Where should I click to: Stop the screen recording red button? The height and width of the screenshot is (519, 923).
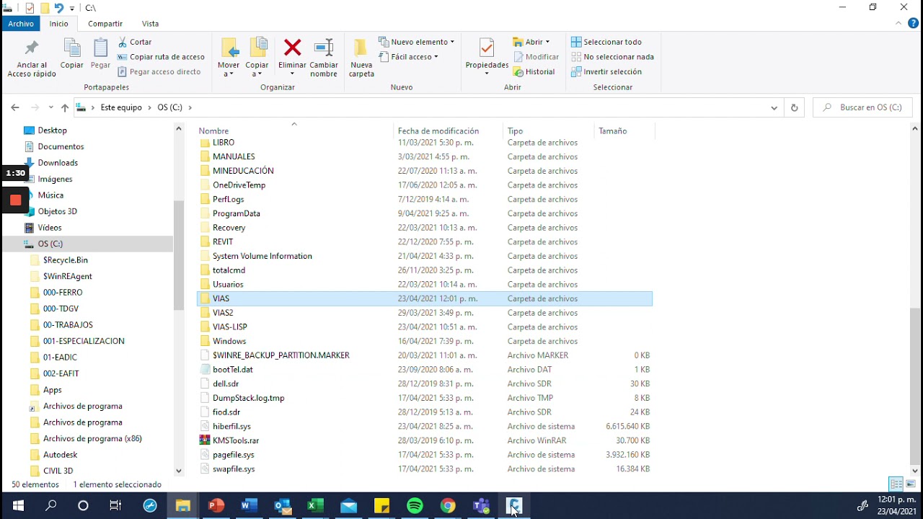(15, 200)
